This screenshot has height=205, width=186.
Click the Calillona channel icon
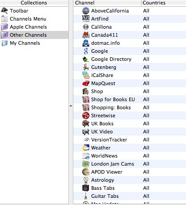[x=86, y=27]
